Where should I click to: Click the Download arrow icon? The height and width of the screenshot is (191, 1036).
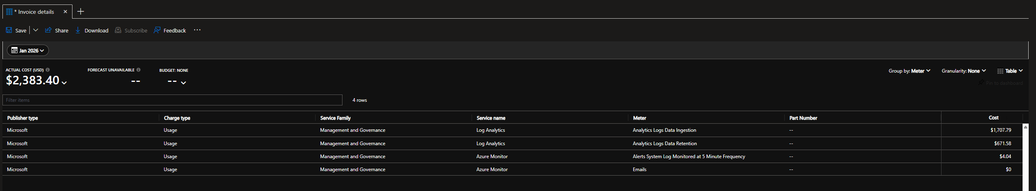pyautogui.click(x=78, y=30)
